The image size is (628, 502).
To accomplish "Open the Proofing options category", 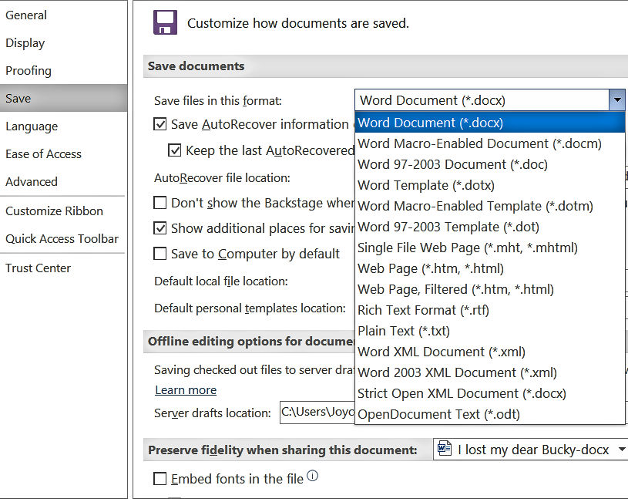I will [x=29, y=71].
